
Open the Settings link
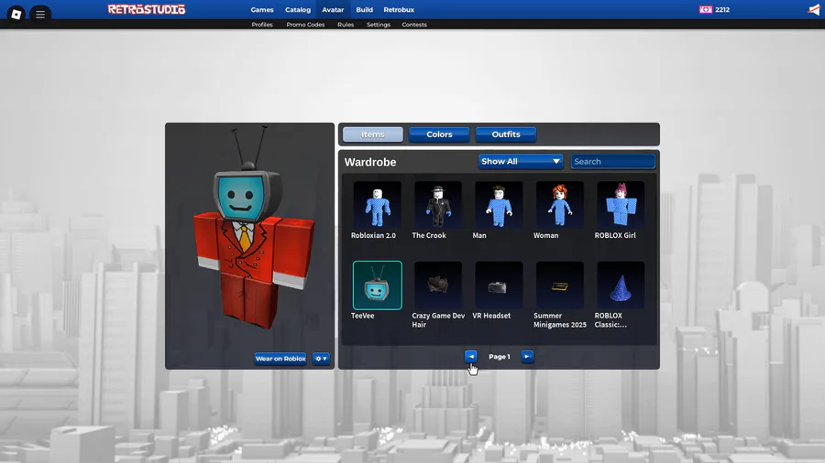click(x=379, y=25)
